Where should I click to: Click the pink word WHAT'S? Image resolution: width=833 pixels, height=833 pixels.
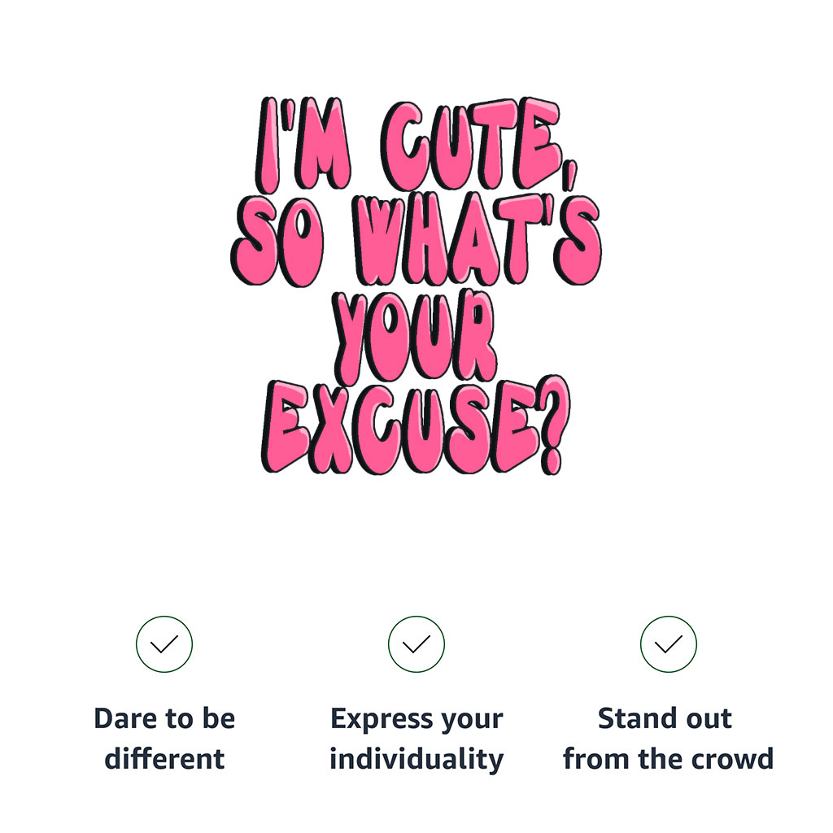coord(477,240)
